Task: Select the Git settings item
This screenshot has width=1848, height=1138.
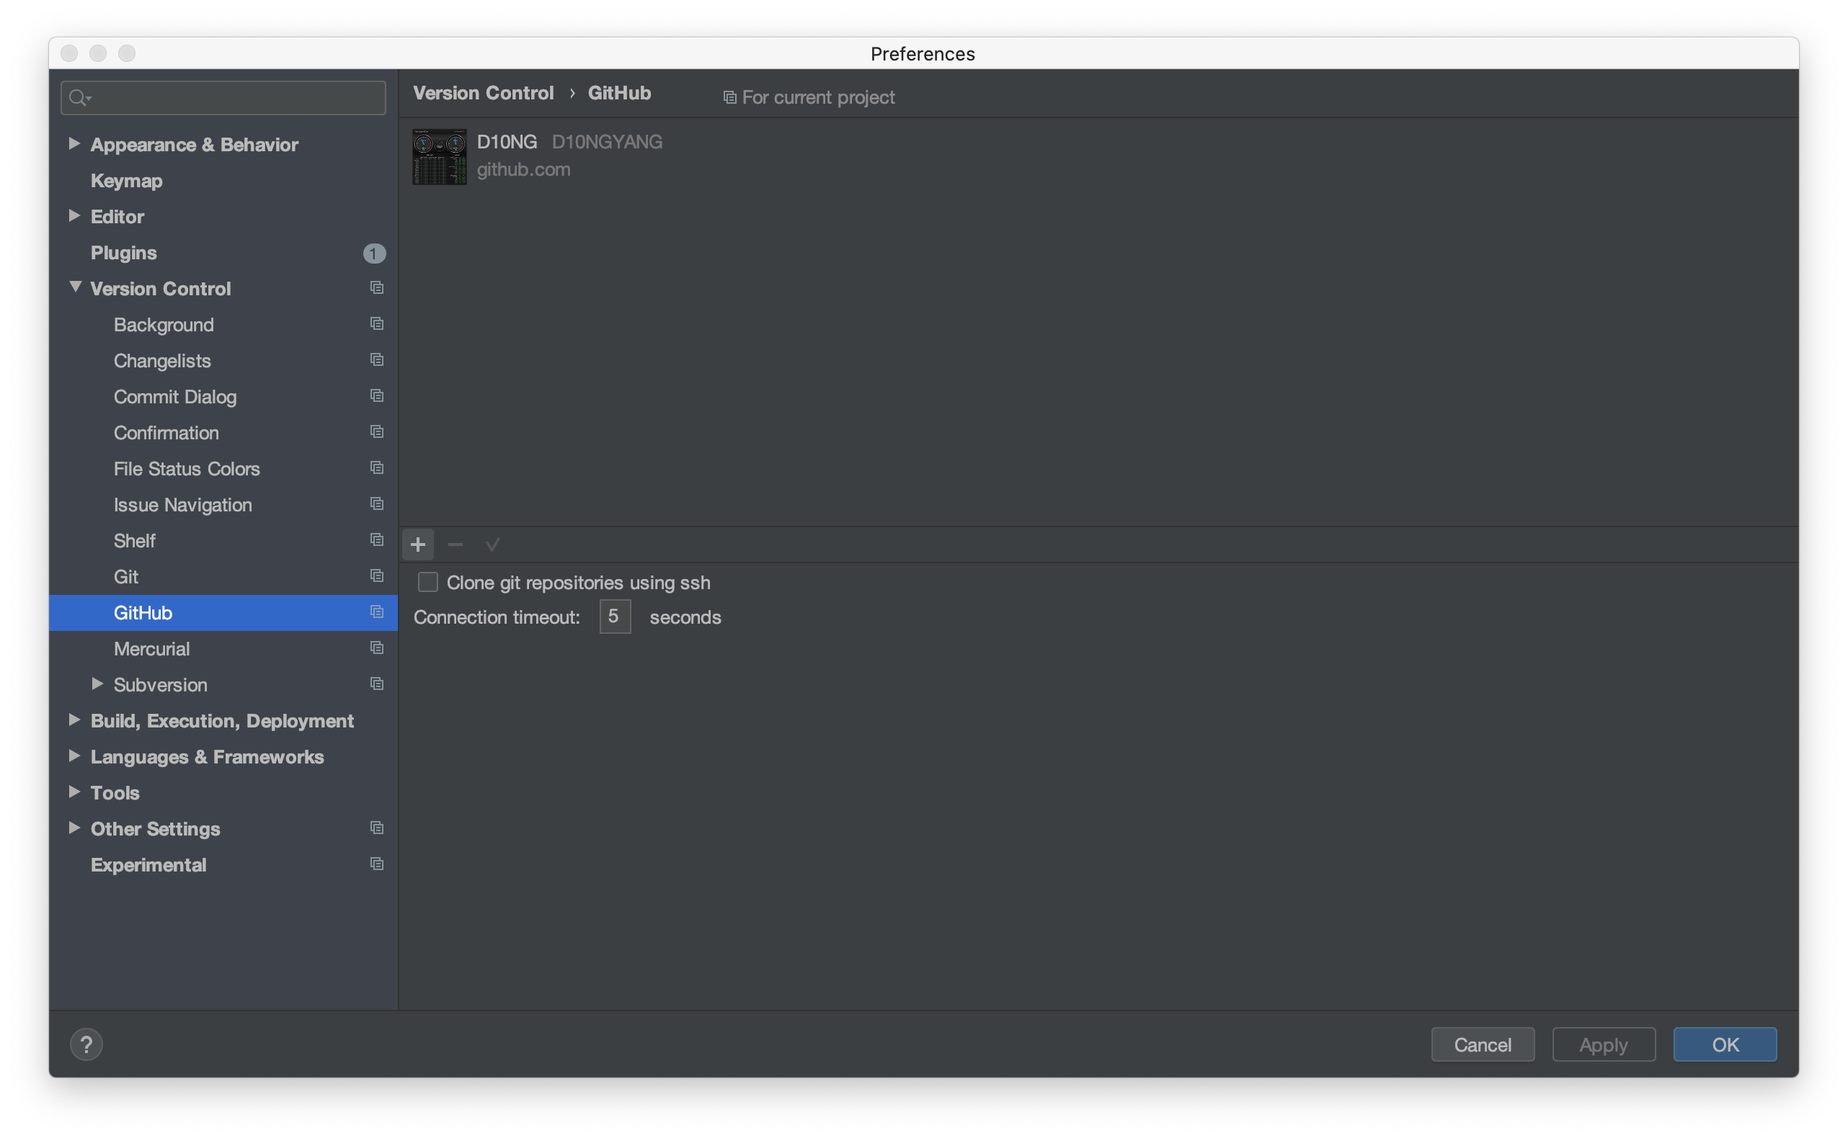Action: (x=223, y=576)
